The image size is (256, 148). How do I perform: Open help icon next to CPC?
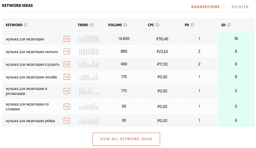tap(158, 25)
